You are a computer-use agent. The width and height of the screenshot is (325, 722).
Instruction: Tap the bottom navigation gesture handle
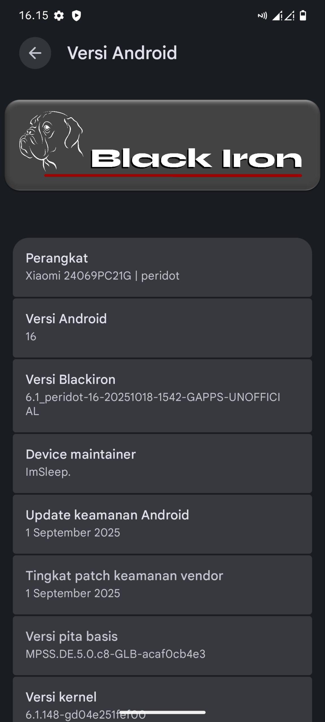coord(162,712)
